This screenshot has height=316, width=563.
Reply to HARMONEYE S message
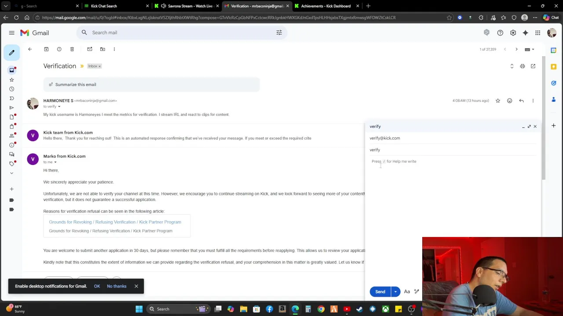pyautogui.click(x=521, y=101)
